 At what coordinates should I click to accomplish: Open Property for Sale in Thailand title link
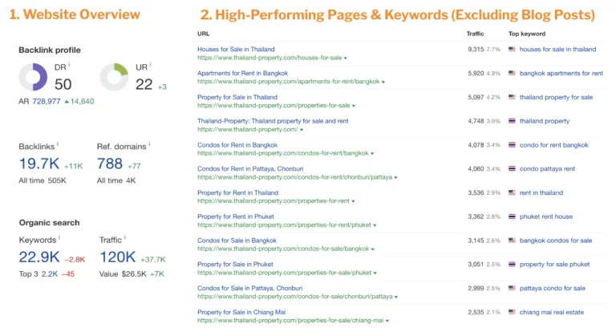(237, 97)
